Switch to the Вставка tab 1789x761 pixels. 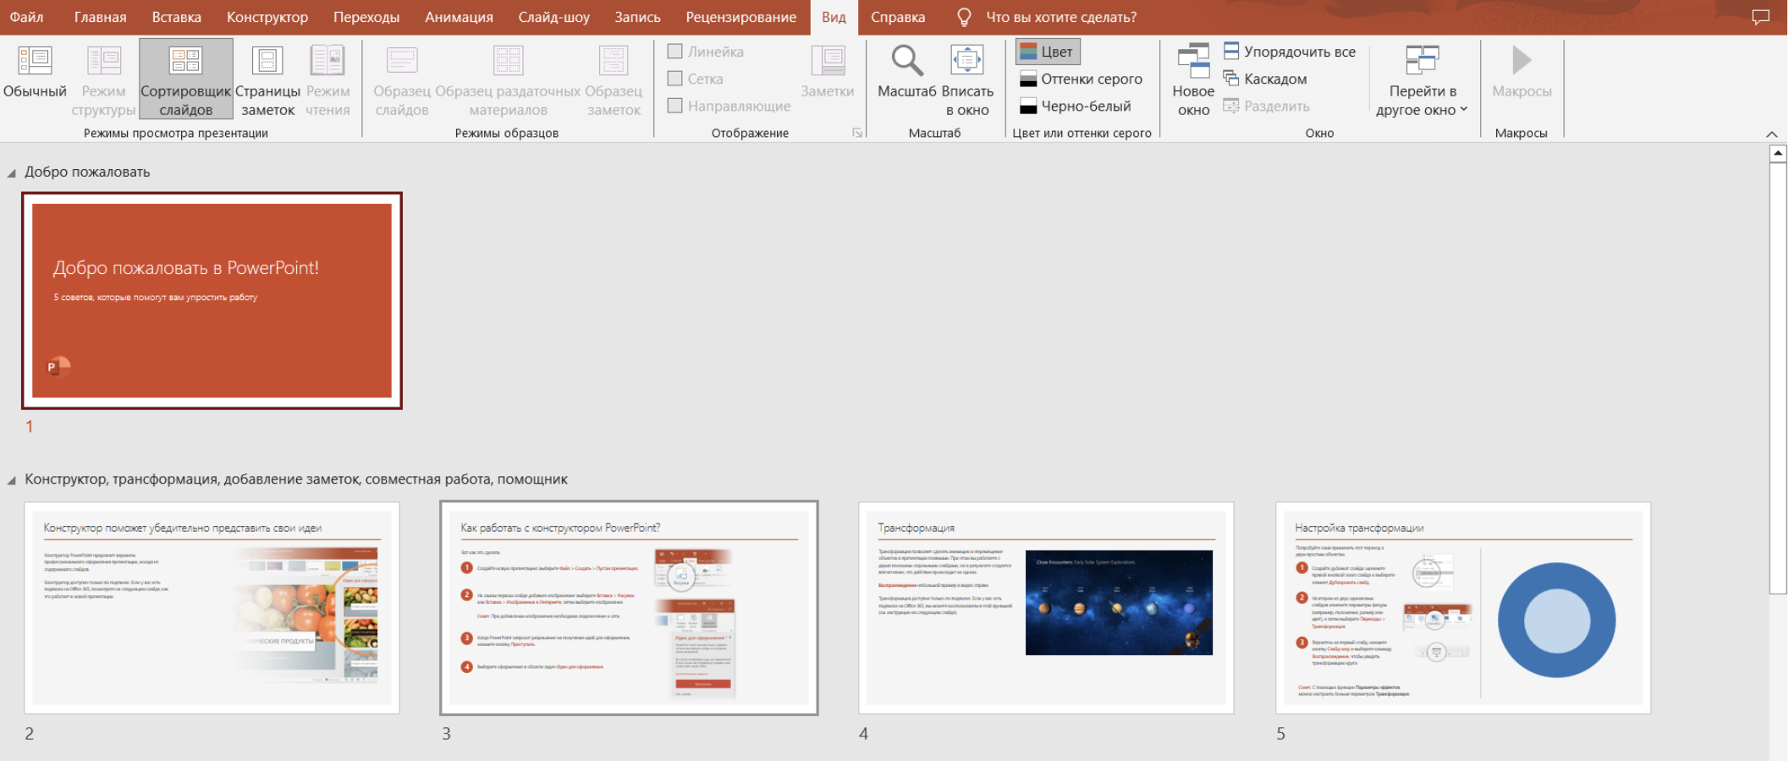coord(176,17)
